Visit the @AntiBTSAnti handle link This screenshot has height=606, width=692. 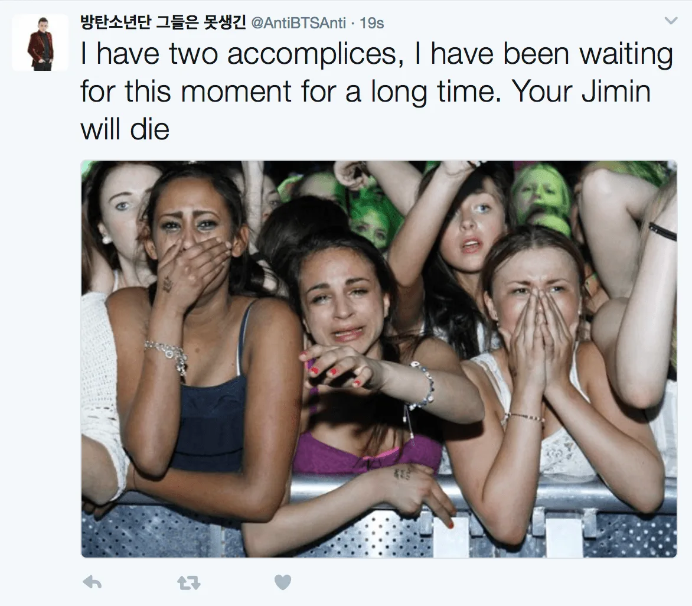click(x=298, y=23)
